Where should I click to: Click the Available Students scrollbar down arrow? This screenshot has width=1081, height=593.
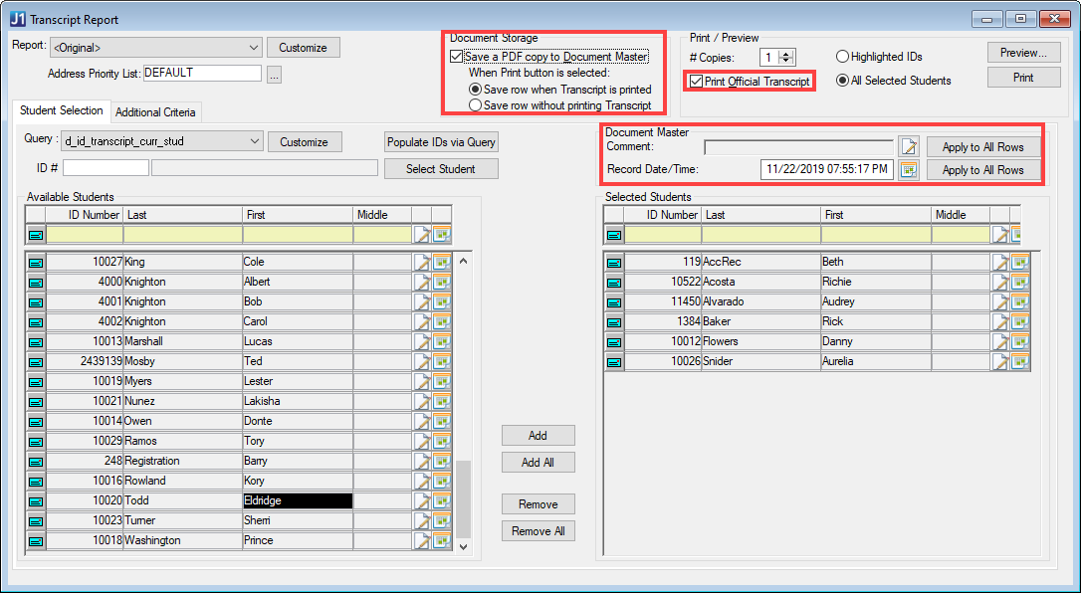(463, 547)
